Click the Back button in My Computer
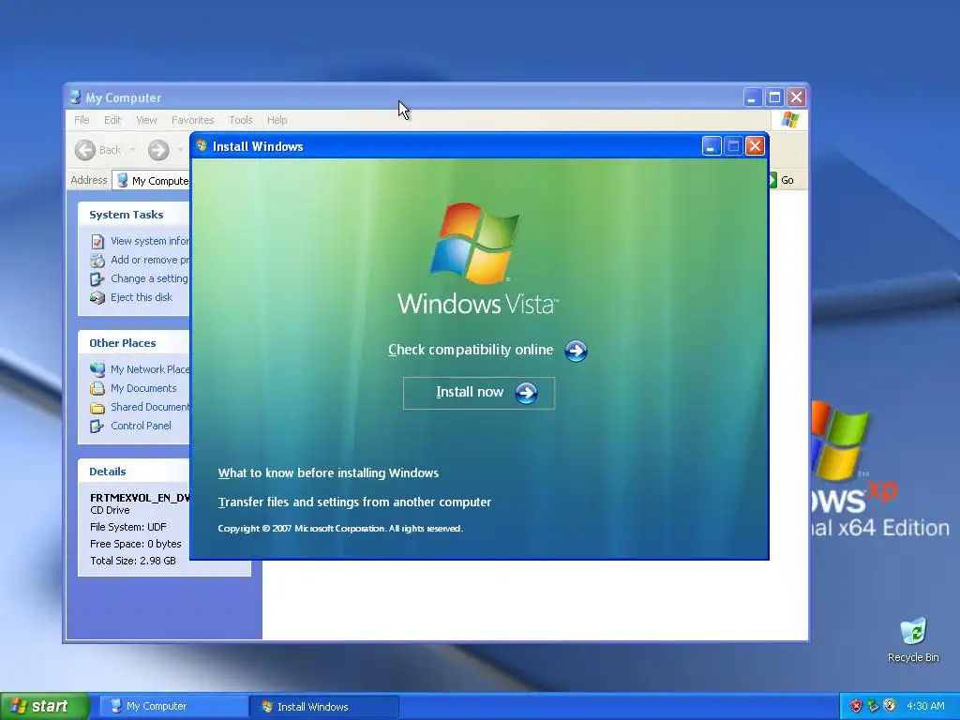 97,150
